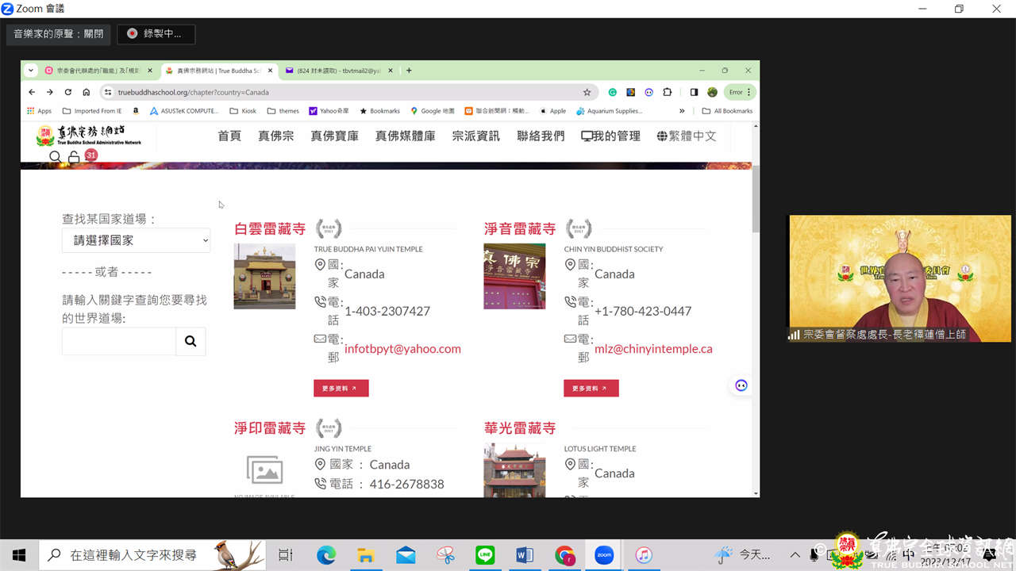Reload the page in browser
The width and height of the screenshot is (1016, 571).
[67, 92]
